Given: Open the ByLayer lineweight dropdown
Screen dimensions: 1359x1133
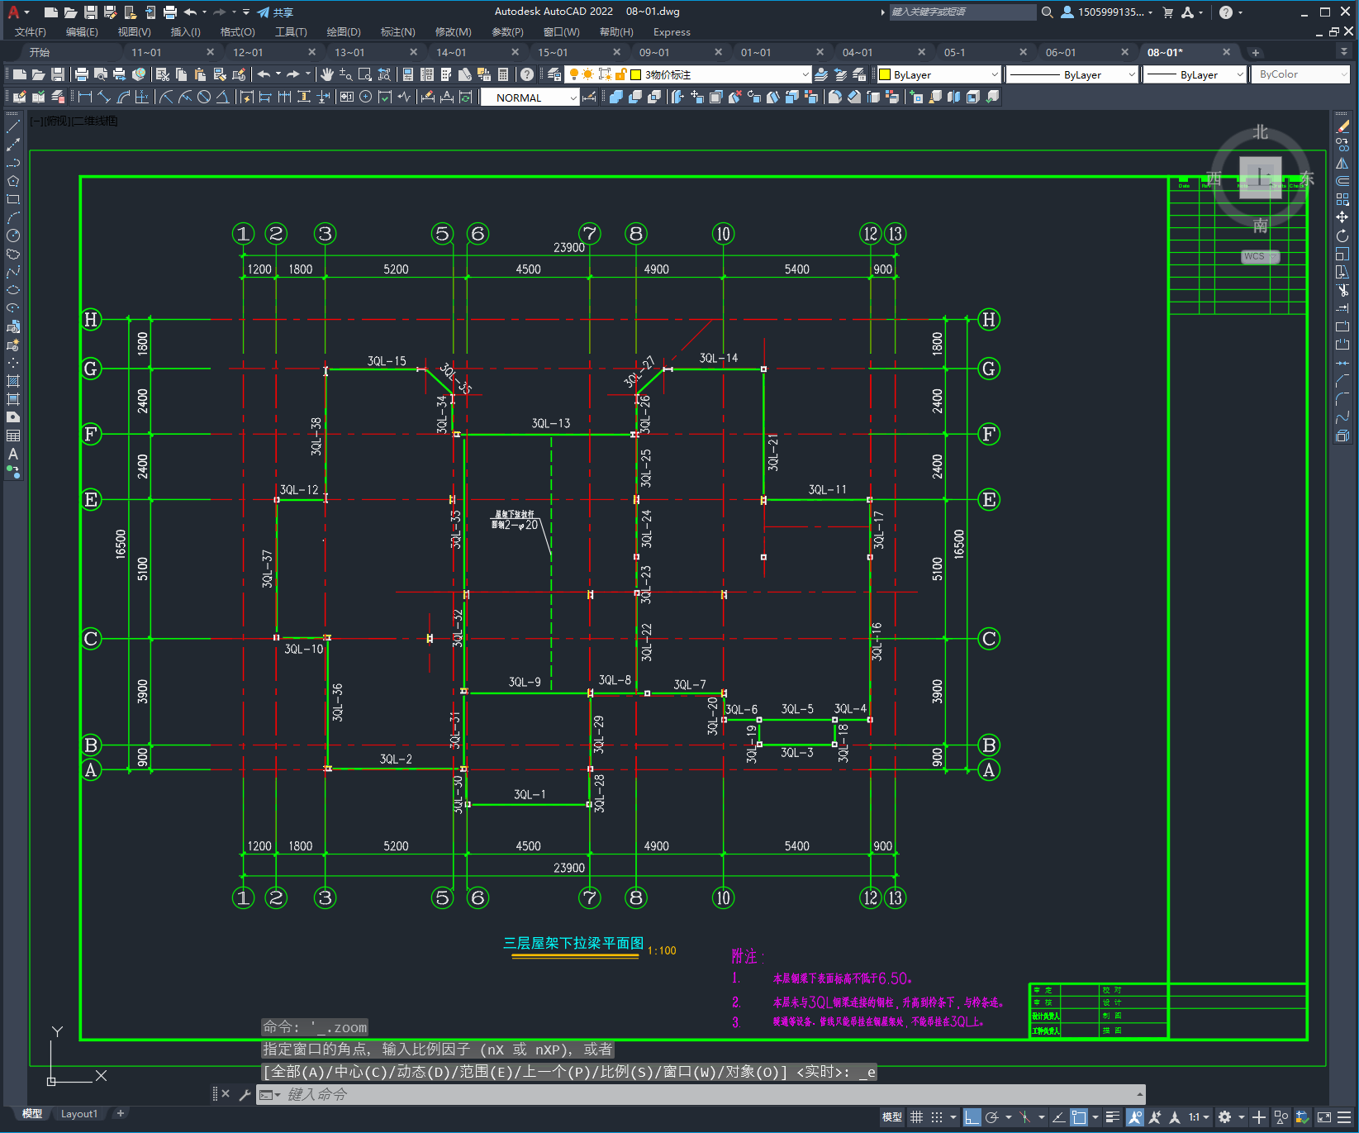Looking at the screenshot, I should pos(1195,74).
